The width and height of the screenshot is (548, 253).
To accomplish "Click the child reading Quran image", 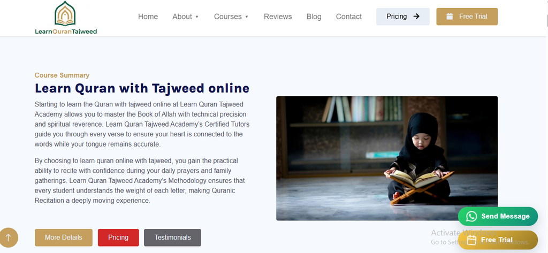I will pos(387,158).
